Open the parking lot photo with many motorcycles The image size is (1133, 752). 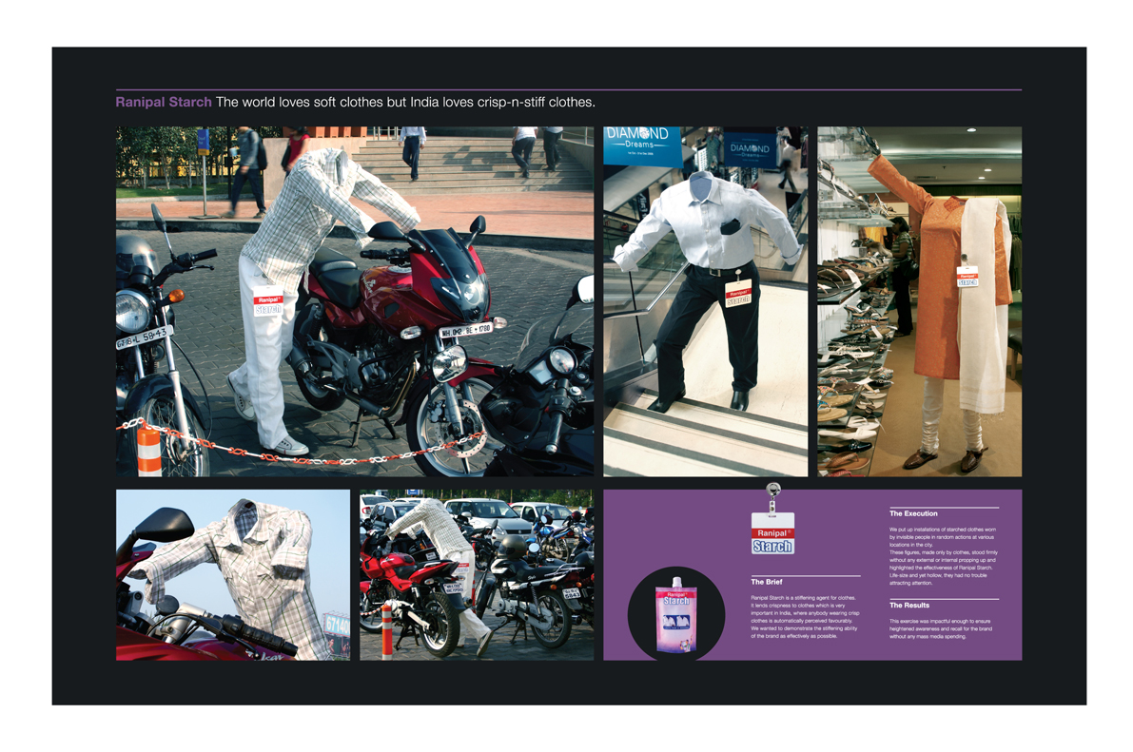point(477,575)
